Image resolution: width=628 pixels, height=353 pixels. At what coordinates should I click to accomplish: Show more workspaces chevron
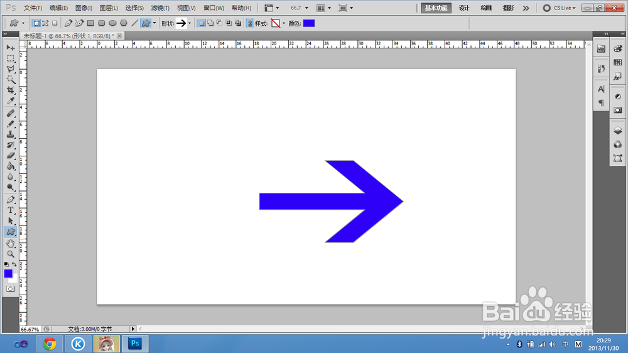coord(526,8)
